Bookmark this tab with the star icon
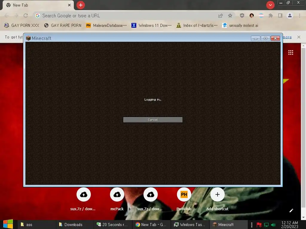 point(230,16)
